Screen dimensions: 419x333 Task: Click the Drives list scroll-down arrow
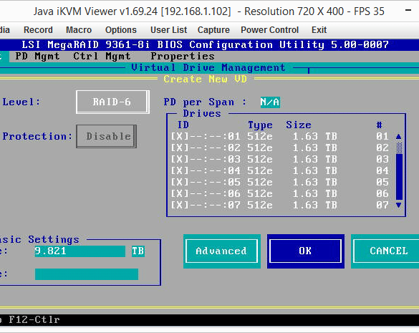click(399, 206)
